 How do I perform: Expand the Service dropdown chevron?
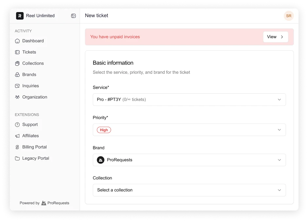(279, 100)
